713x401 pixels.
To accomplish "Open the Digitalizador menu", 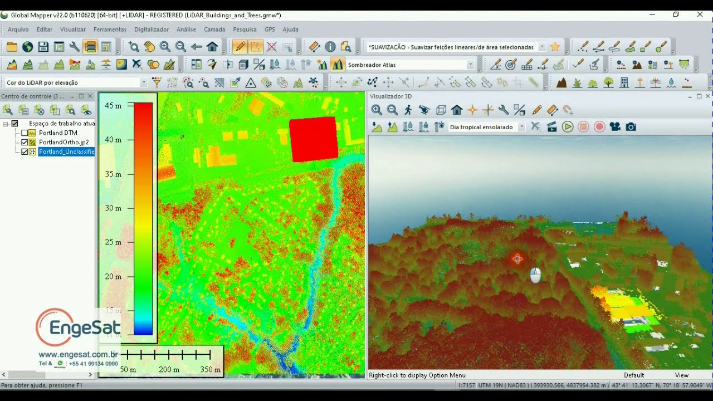I will tap(152, 30).
